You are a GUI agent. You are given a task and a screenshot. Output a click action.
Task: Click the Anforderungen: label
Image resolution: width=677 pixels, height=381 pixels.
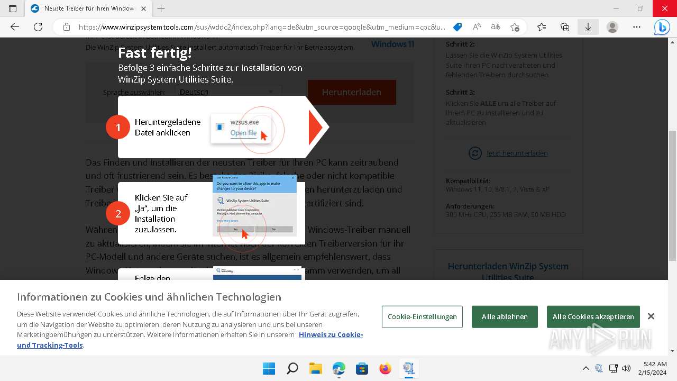click(x=470, y=206)
